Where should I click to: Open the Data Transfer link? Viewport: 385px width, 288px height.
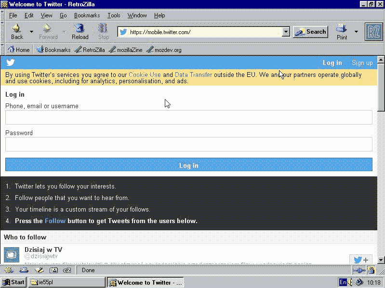(193, 75)
